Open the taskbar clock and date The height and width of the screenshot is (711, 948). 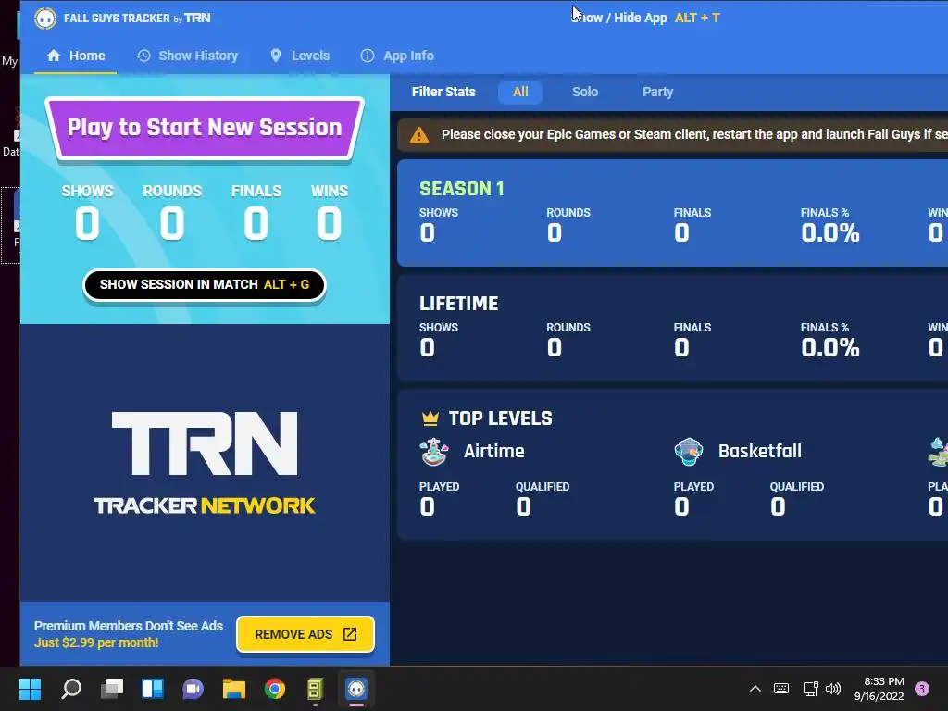879,689
